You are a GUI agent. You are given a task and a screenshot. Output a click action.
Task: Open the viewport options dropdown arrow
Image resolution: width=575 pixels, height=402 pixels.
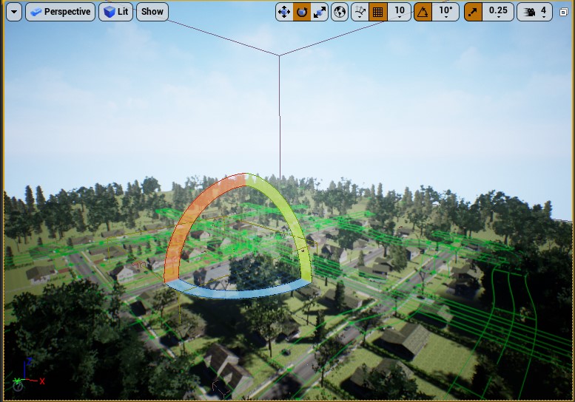pyautogui.click(x=14, y=12)
